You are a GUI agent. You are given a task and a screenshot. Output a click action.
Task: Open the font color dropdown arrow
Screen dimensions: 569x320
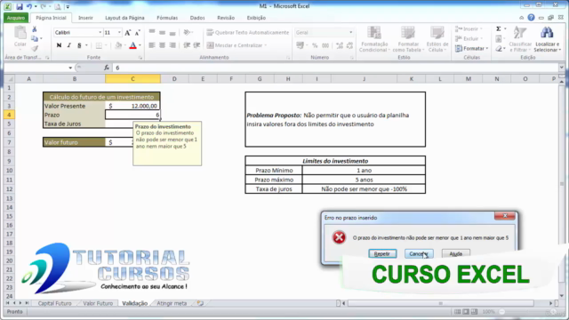pos(140,45)
